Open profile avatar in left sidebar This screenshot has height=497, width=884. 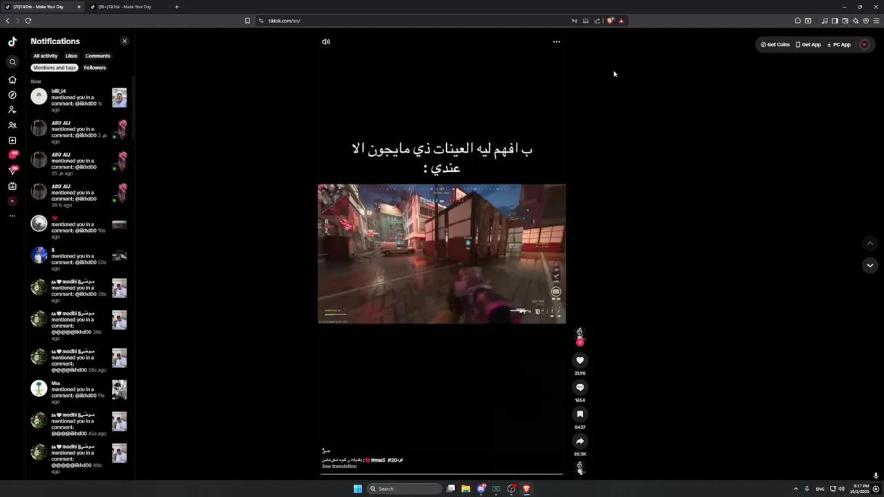[12, 201]
